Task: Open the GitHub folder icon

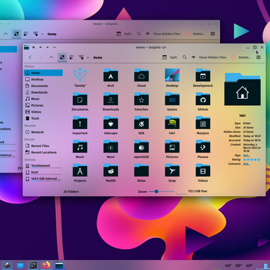Action: [202, 99]
